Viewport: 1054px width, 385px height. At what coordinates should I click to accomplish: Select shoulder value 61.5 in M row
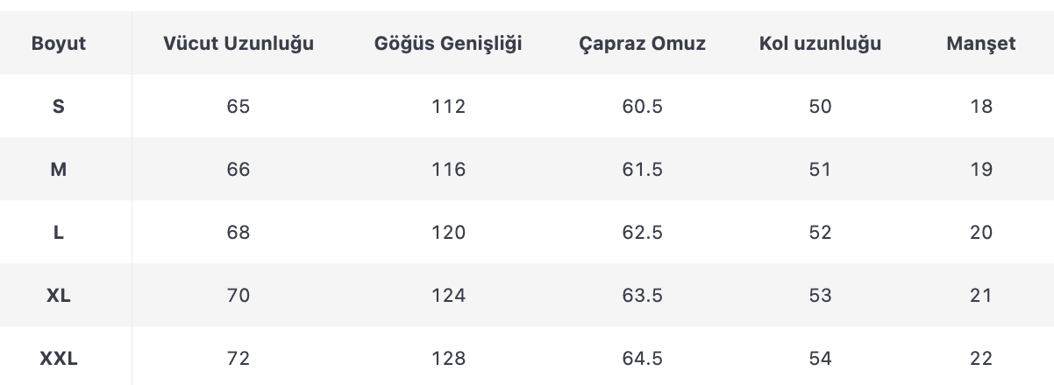643,170
